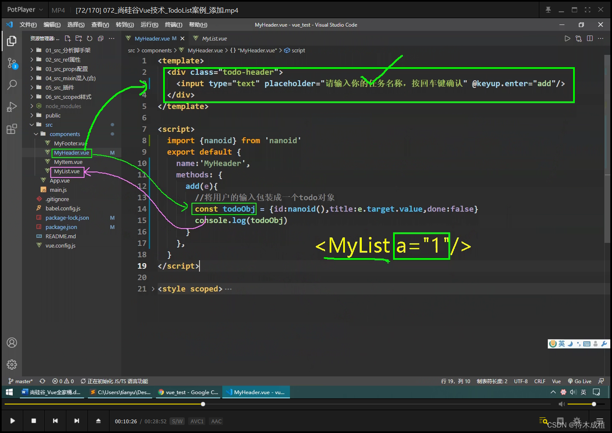The image size is (612, 433).
Task: Unfold the style scoped block at line 21
Action: (153, 289)
